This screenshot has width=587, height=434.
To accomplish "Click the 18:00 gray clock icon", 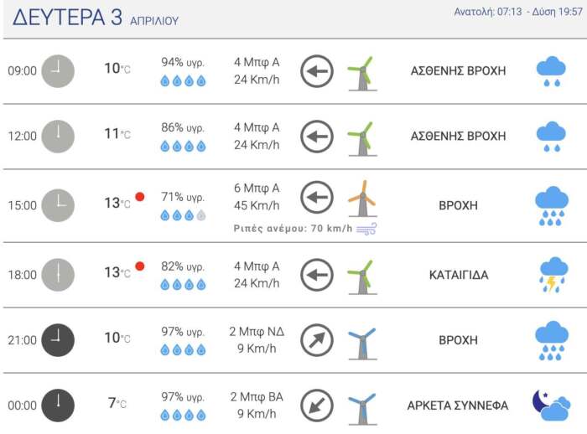I will pos(58,275).
